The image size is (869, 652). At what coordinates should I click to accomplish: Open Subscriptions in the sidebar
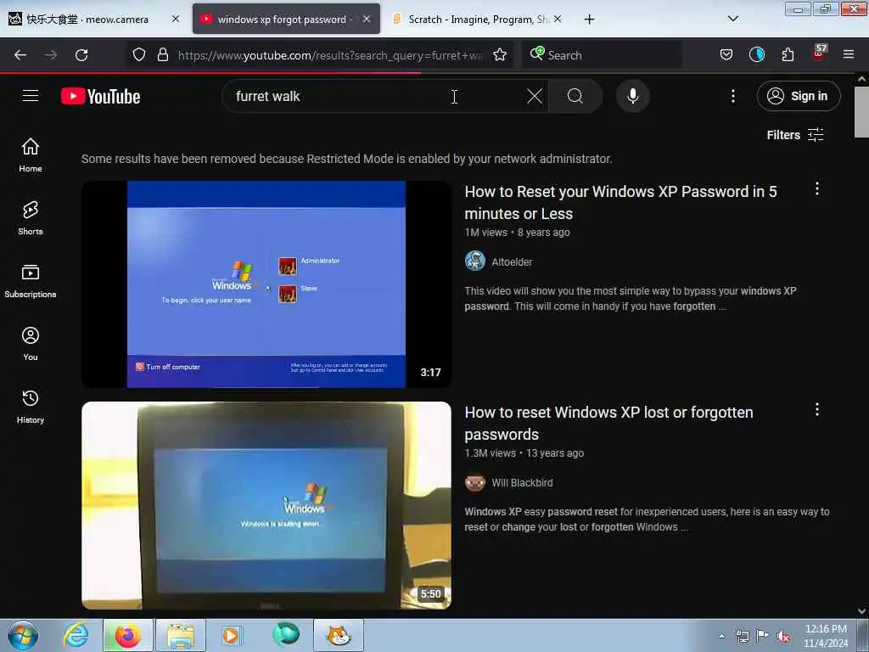coord(31,281)
